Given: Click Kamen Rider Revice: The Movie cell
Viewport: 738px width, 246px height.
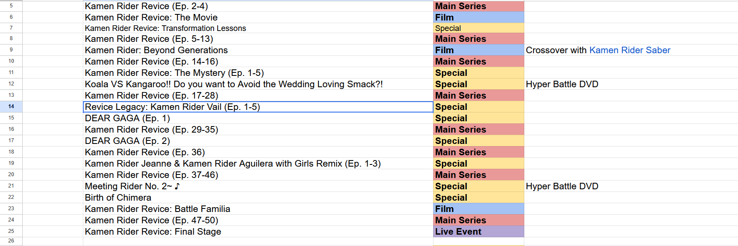Looking at the screenshot, I should point(258,17).
